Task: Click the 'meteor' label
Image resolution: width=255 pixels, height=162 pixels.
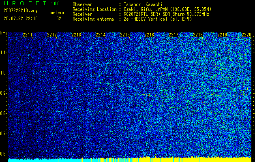Action: (58, 13)
